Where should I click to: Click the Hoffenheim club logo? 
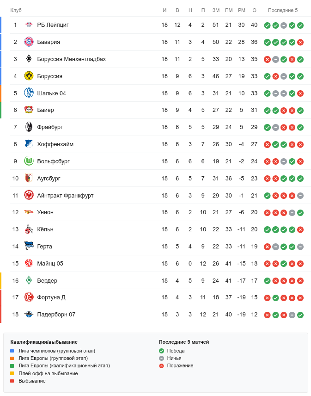pyautogui.click(x=29, y=144)
